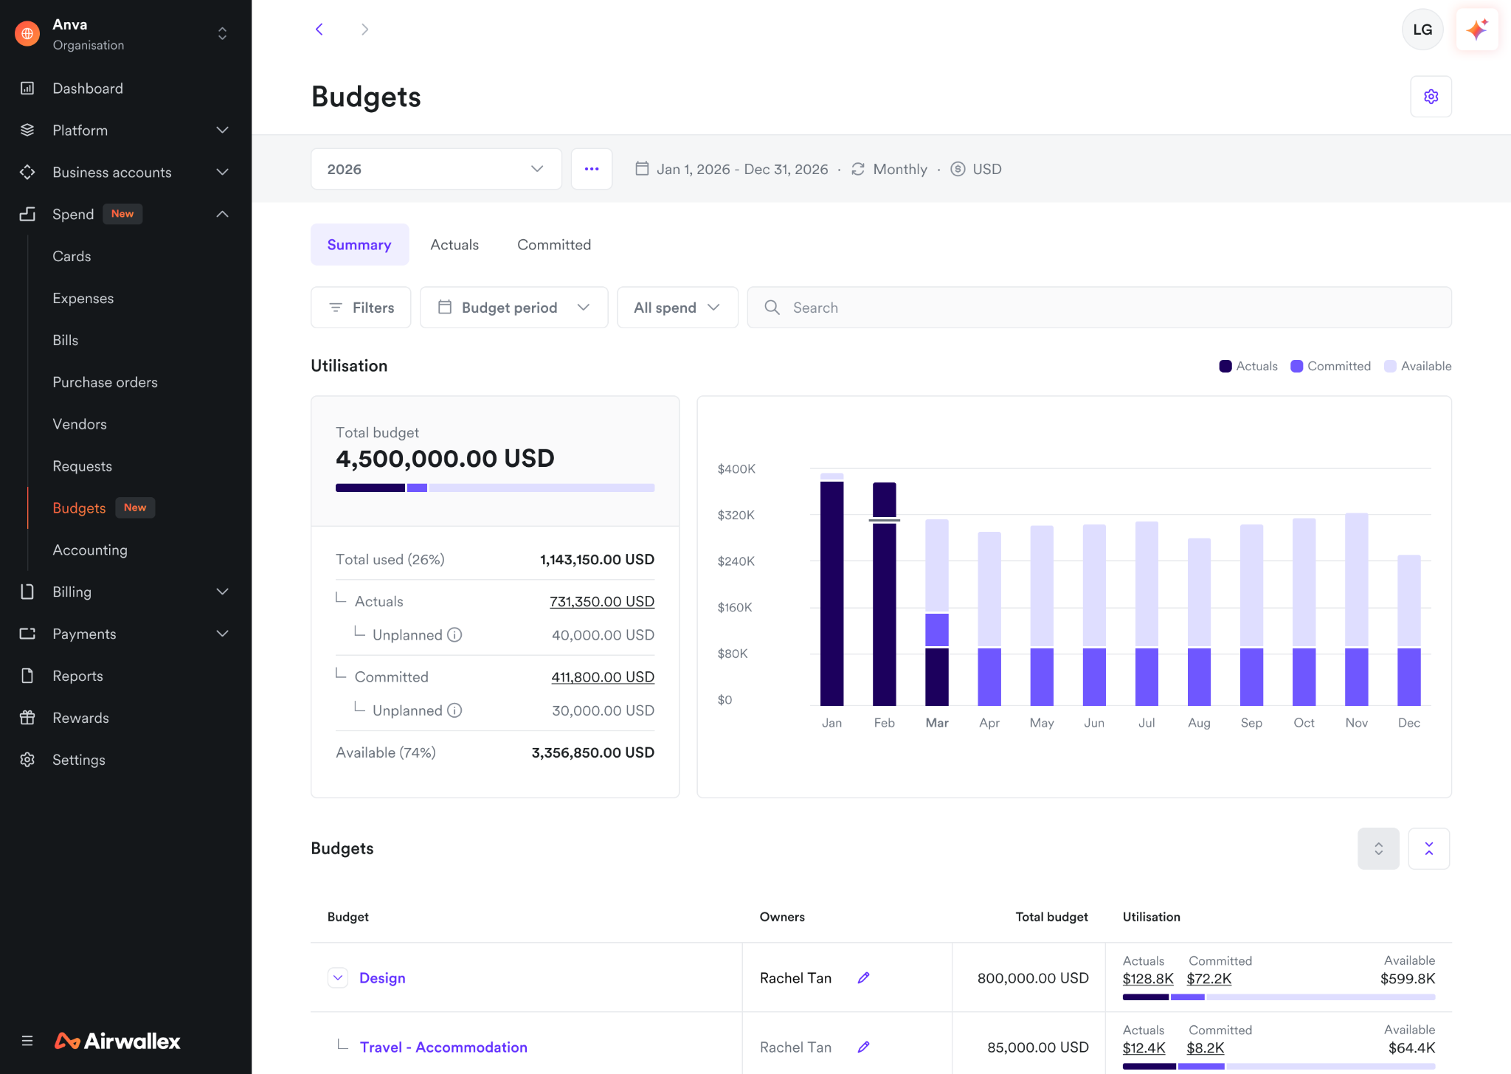Screen dimensions: 1511x1074
Task: Collapse all budget rows icon
Action: tap(1429, 848)
